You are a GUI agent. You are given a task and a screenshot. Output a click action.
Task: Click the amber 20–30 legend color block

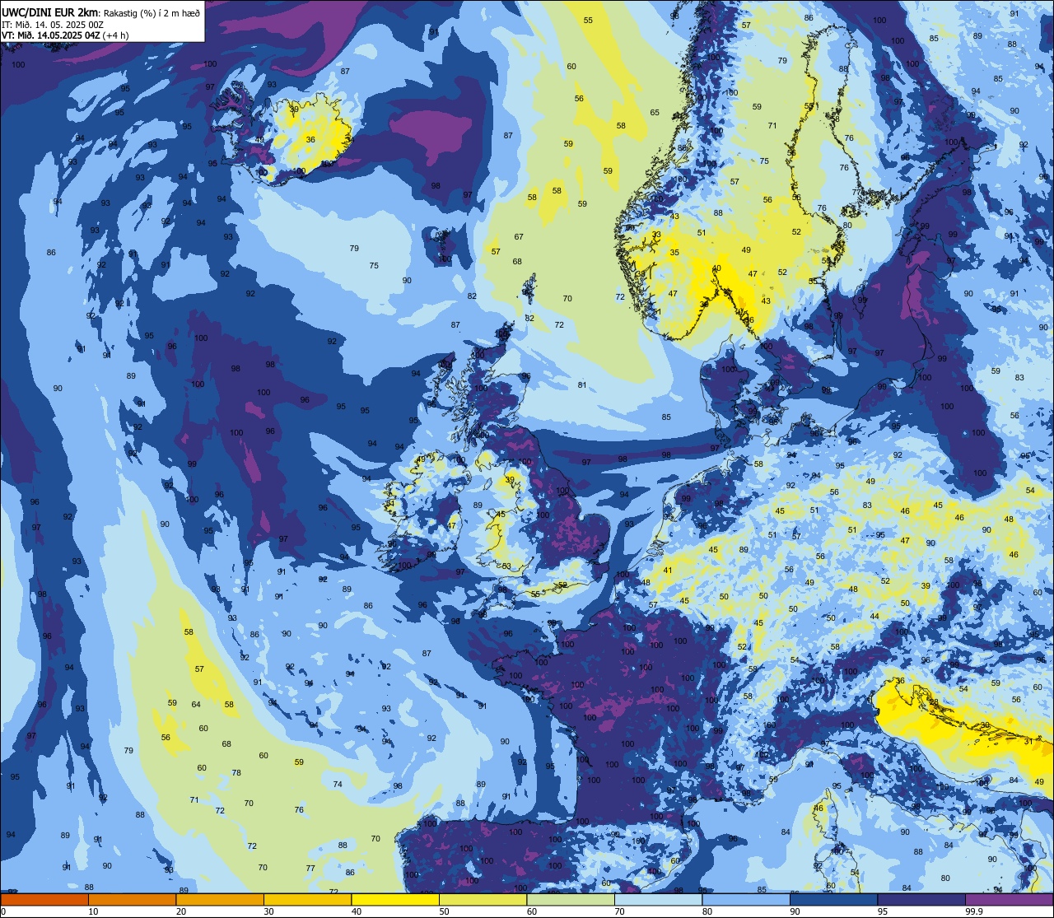[x=220, y=899]
